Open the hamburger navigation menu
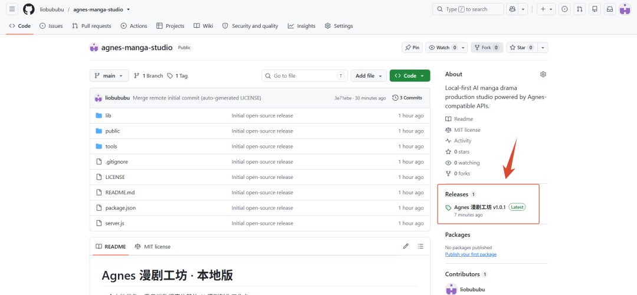 pyautogui.click(x=12, y=9)
